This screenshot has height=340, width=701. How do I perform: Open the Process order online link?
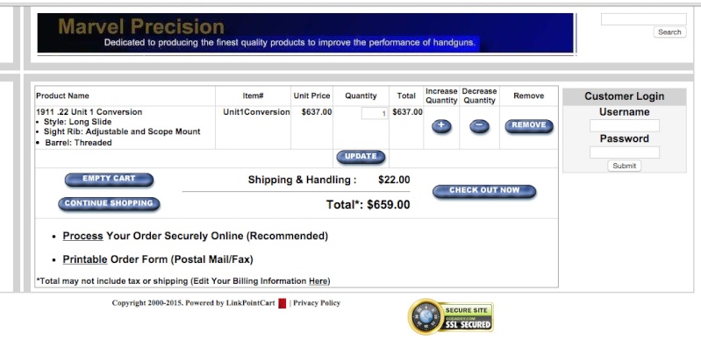82,236
